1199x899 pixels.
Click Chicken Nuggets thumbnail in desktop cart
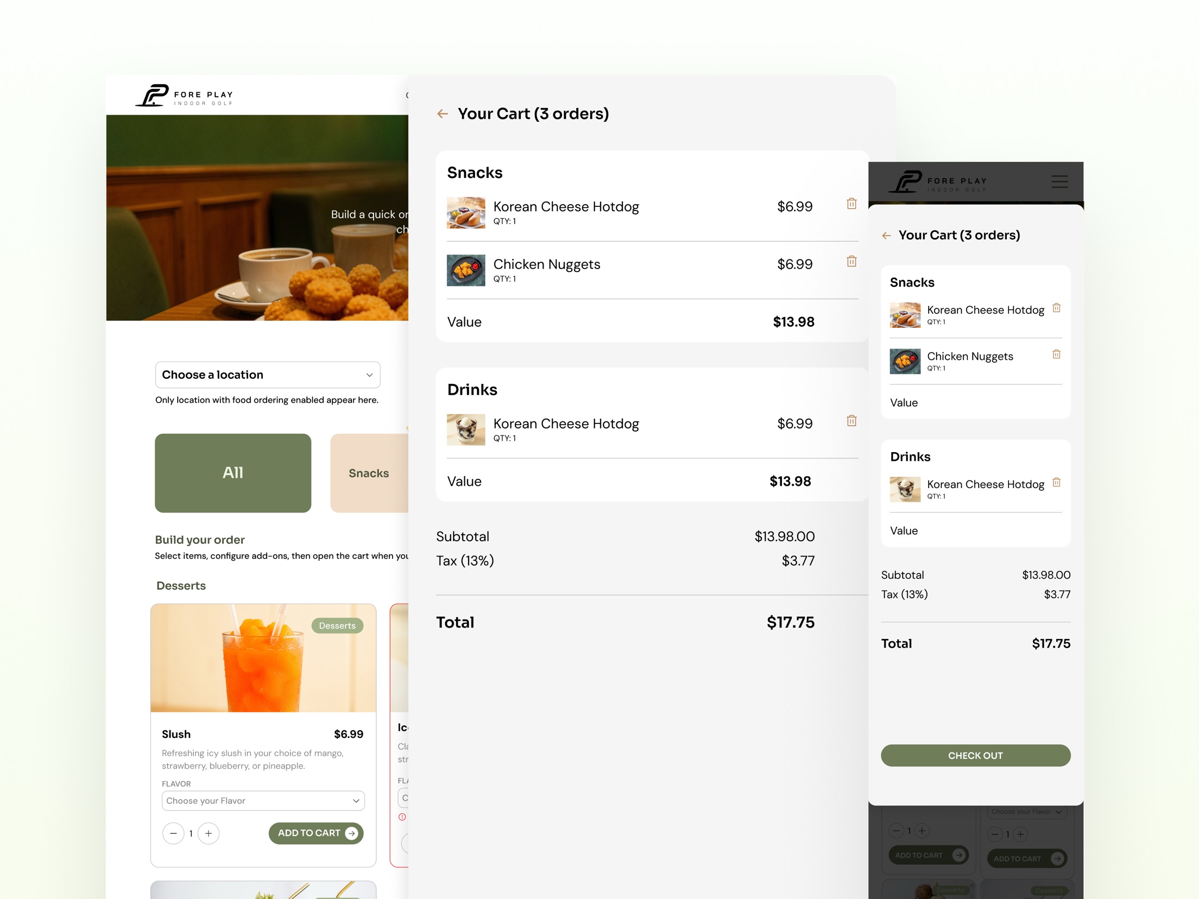click(466, 270)
